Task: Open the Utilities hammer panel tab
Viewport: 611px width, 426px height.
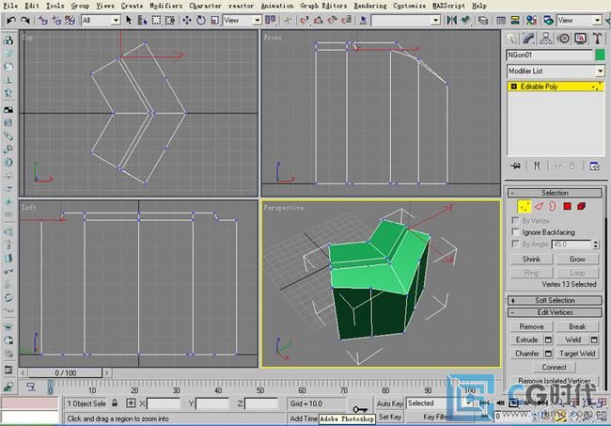Action: [597, 39]
